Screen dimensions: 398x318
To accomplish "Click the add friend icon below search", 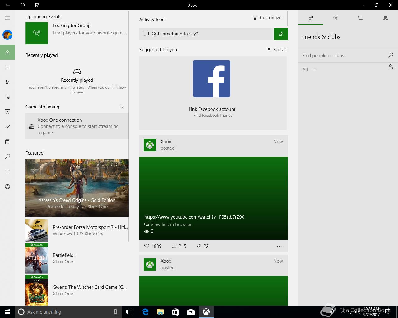I will pos(391,66).
